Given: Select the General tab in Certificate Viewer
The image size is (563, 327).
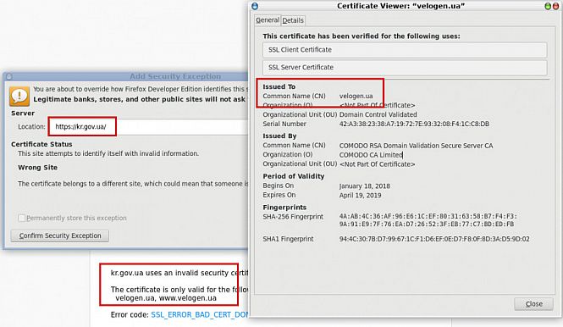Looking at the screenshot, I should [268, 20].
